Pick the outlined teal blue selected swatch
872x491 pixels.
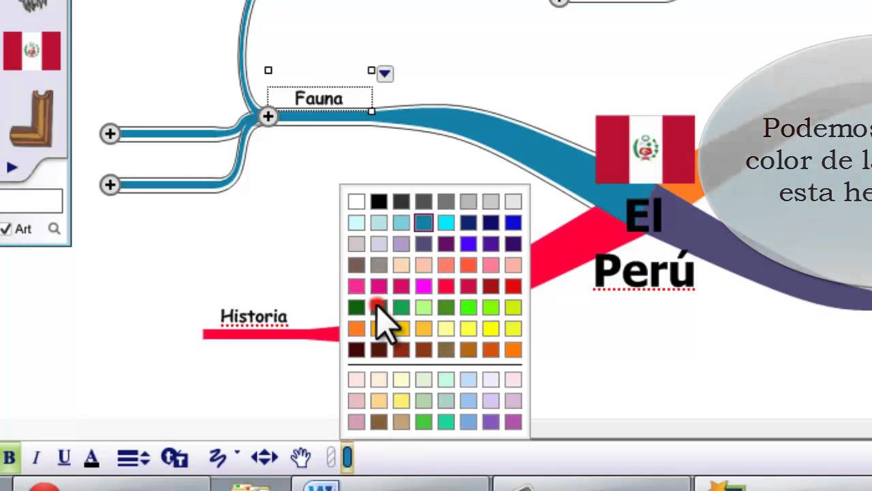coord(424,222)
